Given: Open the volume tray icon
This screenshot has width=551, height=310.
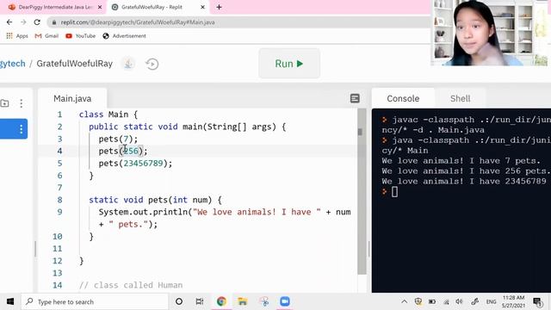Looking at the screenshot, I should [x=459, y=301].
